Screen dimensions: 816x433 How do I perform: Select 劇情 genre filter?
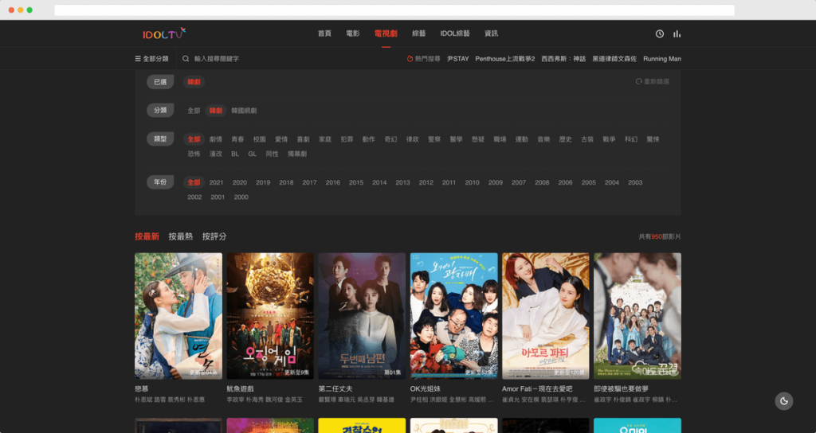216,139
